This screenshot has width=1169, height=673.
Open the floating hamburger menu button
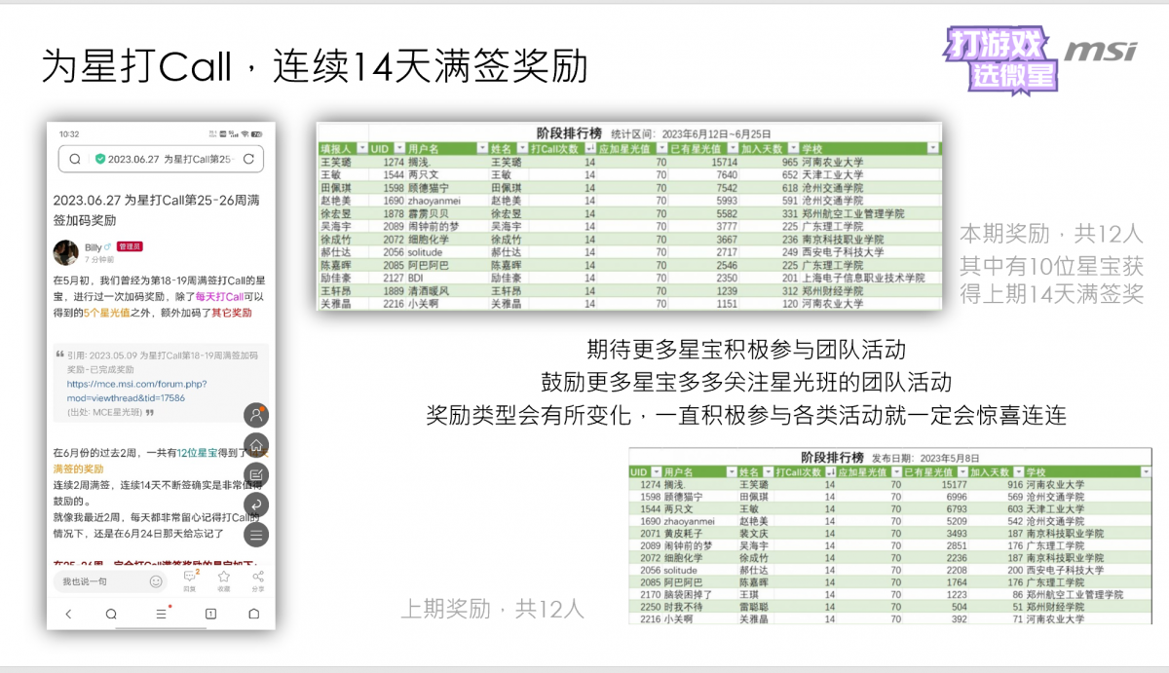[256, 534]
